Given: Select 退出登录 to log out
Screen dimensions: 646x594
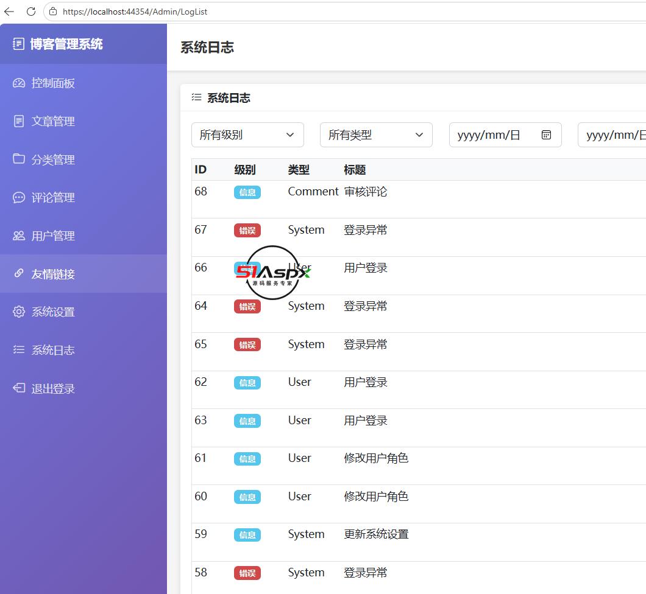Looking at the screenshot, I should coord(83,388).
